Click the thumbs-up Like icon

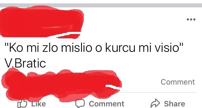(22, 104)
